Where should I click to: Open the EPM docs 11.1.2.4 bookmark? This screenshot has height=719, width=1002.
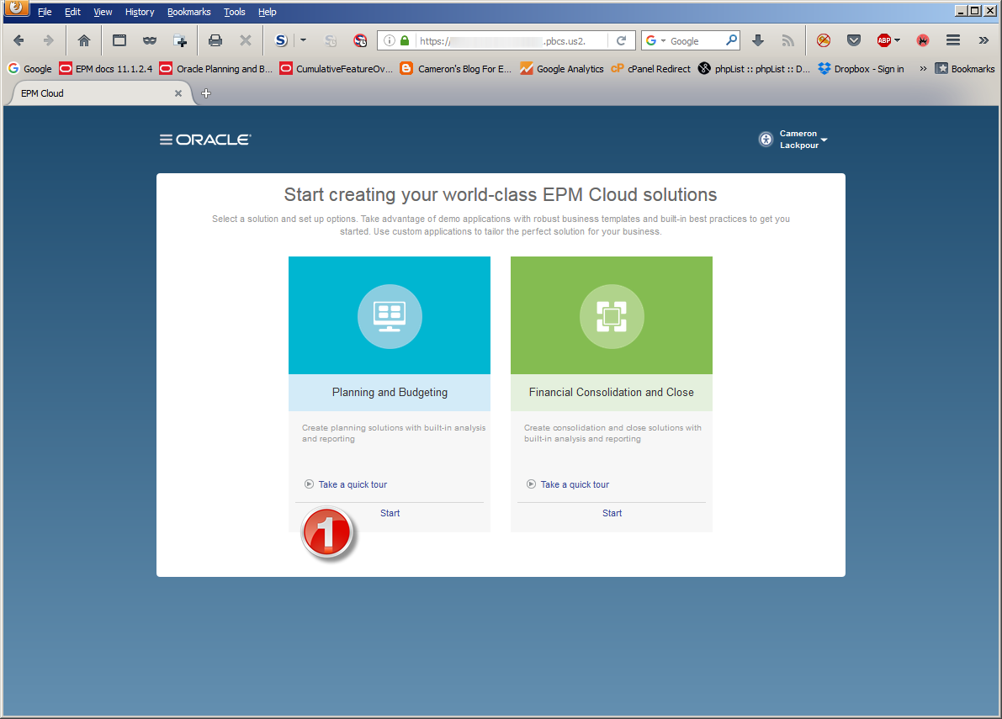pos(105,68)
